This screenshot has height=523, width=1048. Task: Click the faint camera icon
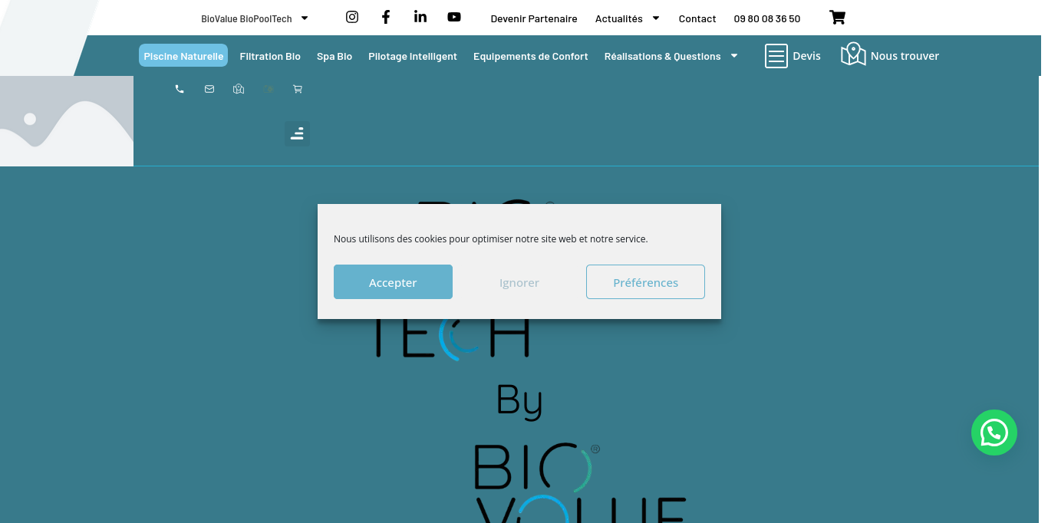(x=269, y=89)
